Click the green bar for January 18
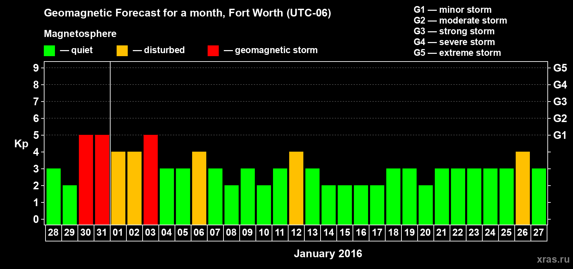The width and height of the screenshot is (573, 269). (393, 197)
